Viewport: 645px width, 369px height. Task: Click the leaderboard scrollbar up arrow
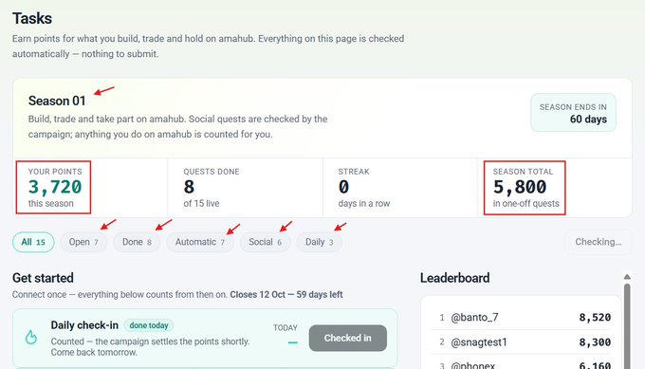click(627, 276)
